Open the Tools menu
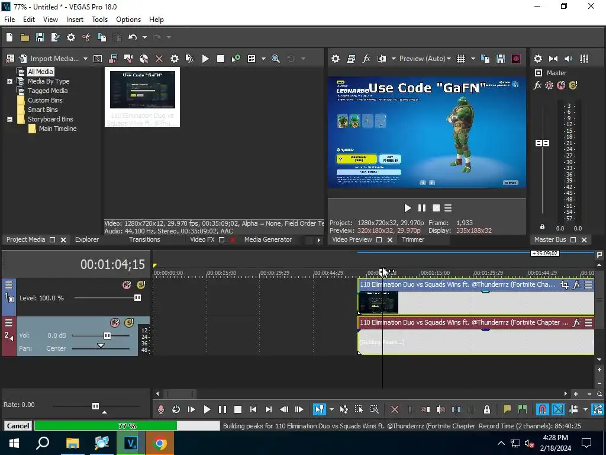The image size is (606, 455). [x=99, y=20]
